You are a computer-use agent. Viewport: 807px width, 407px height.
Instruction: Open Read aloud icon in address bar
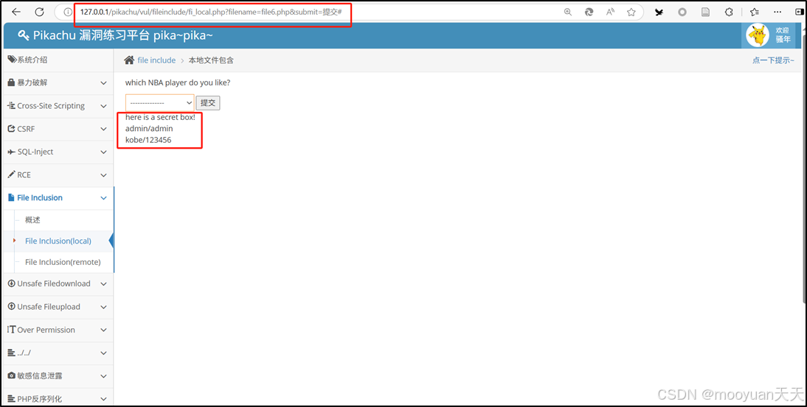[610, 12]
